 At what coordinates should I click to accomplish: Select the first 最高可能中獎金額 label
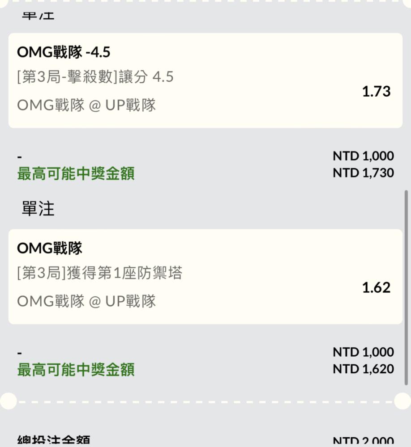pyautogui.click(x=76, y=173)
